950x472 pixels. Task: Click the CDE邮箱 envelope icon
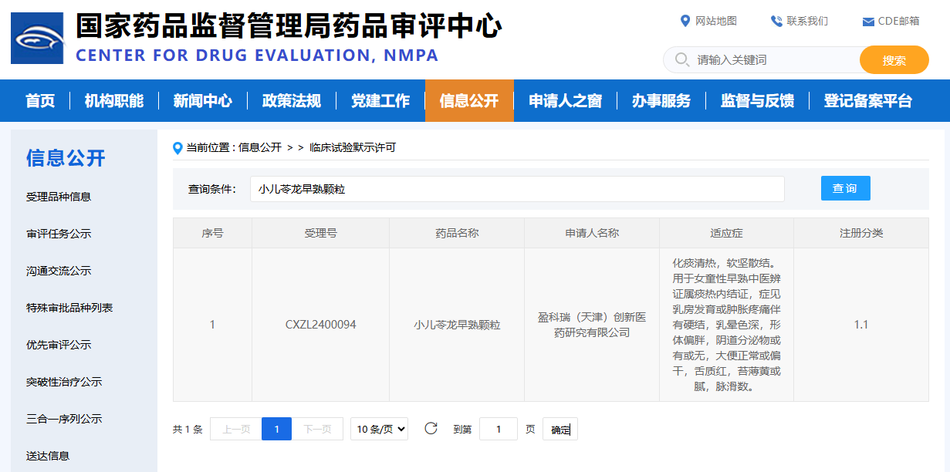[x=868, y=22]
